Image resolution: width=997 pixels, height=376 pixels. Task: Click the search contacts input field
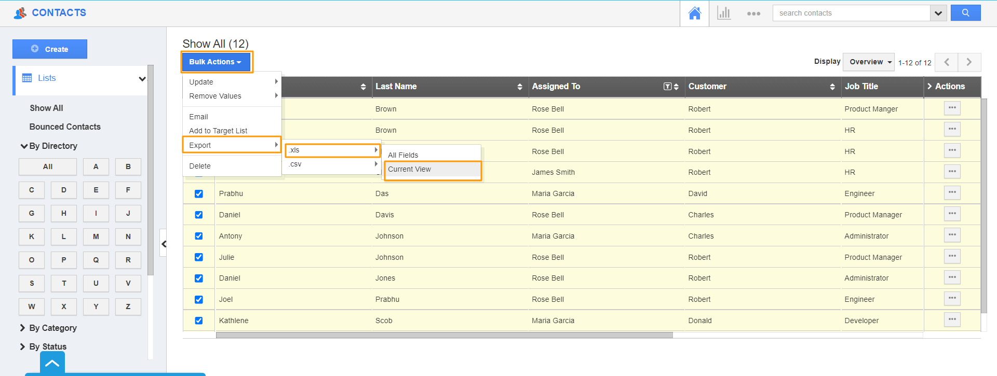pyautogui.click(x=852, y=13)
